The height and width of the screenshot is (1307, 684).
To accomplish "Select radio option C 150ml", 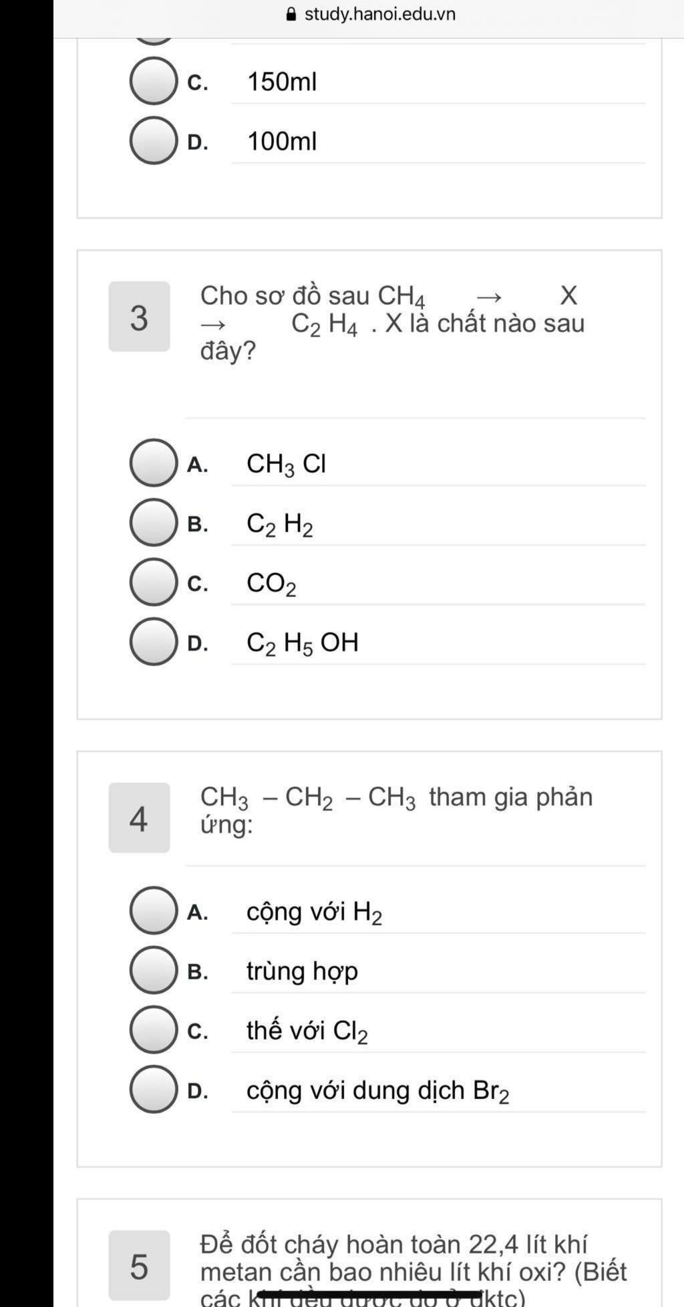I will coord(154,81).
